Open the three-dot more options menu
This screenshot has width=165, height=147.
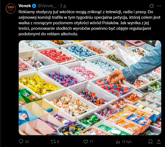pos(159,6)
